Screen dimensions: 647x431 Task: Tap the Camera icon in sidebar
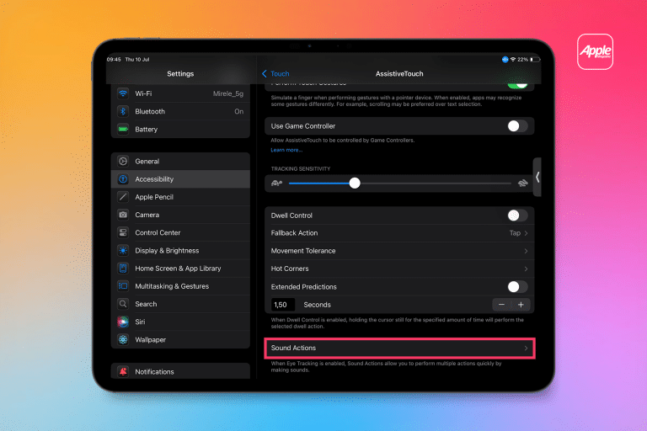(123, 215)
